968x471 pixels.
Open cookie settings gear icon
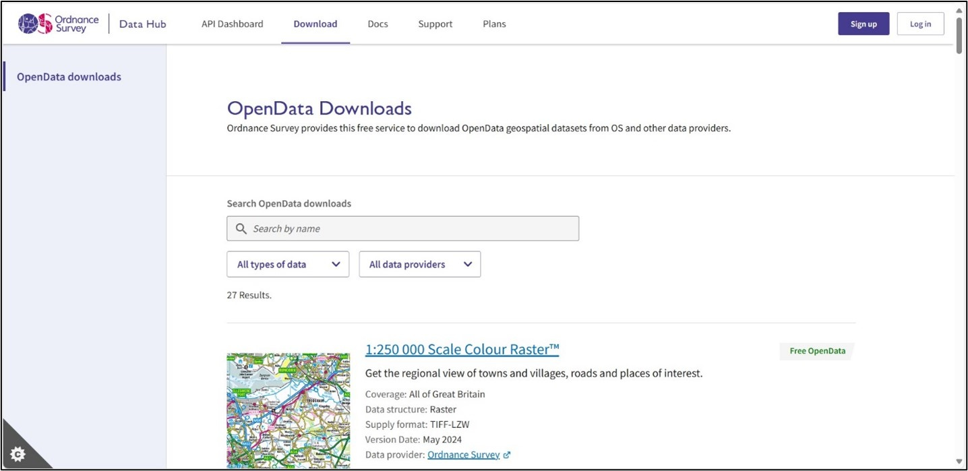click(18, 454)
